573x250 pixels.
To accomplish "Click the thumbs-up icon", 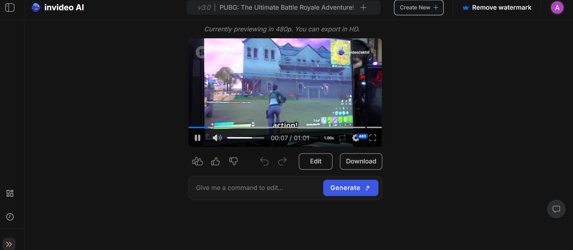I will point(215,161).
